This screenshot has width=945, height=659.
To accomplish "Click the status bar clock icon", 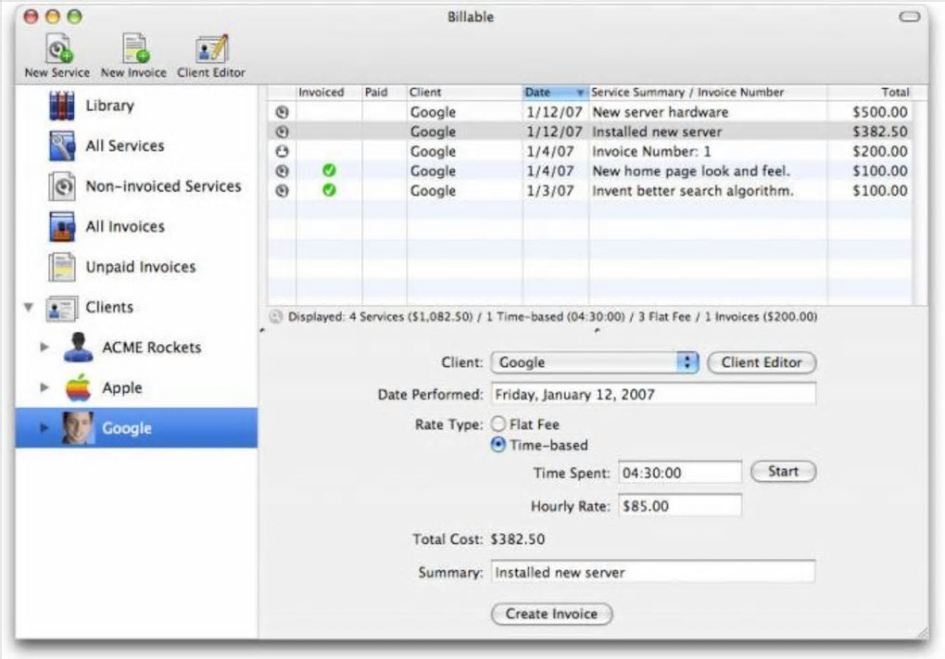I will (275, 317).
